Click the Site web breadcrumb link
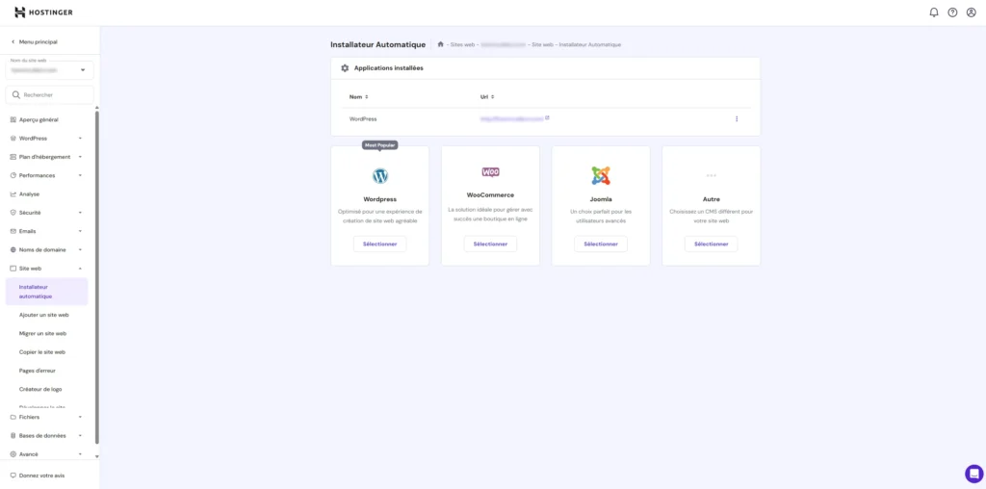The width and height of the screenshot is (986, 489). click(543, 44)
